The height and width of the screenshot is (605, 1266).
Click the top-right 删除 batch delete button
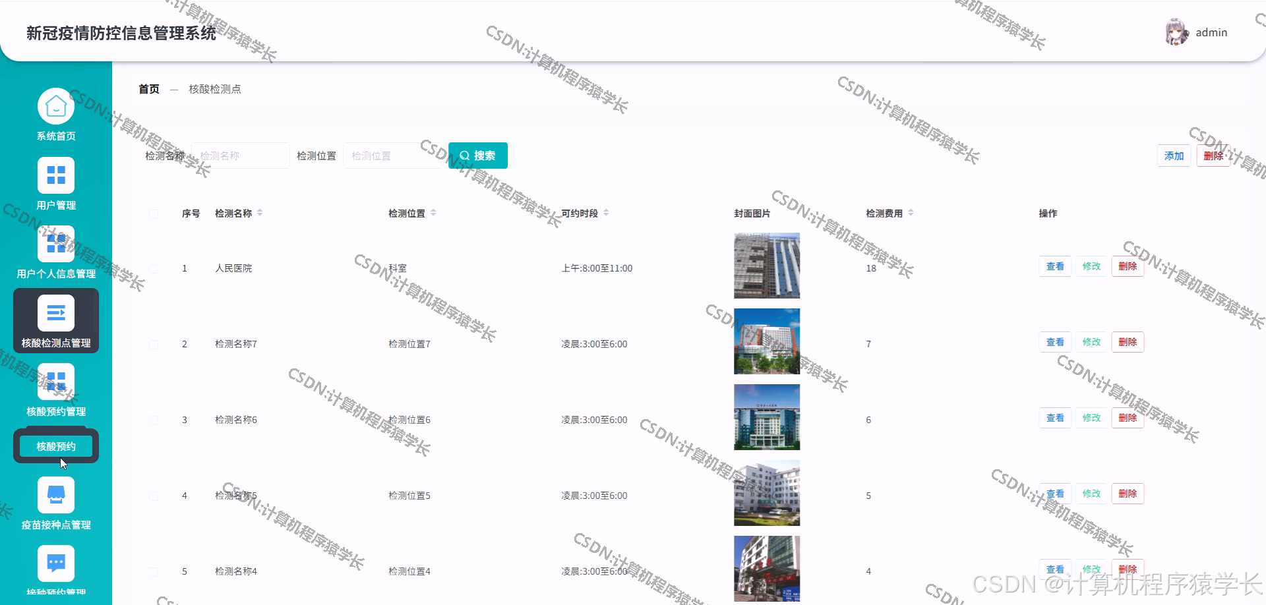tap(1213, 156)
